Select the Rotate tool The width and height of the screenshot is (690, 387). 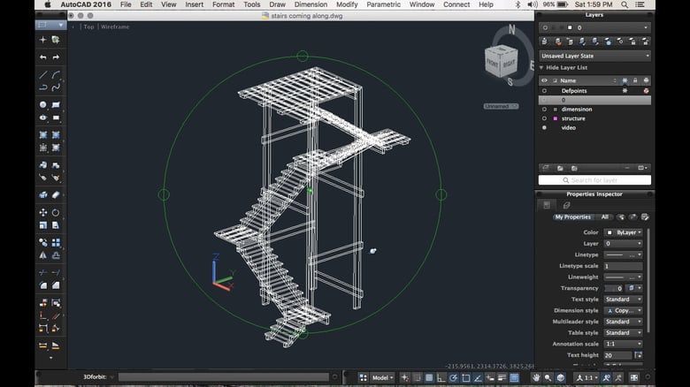coord(56,212)
